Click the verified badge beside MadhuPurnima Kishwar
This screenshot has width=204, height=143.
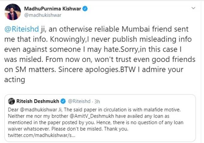85,9
